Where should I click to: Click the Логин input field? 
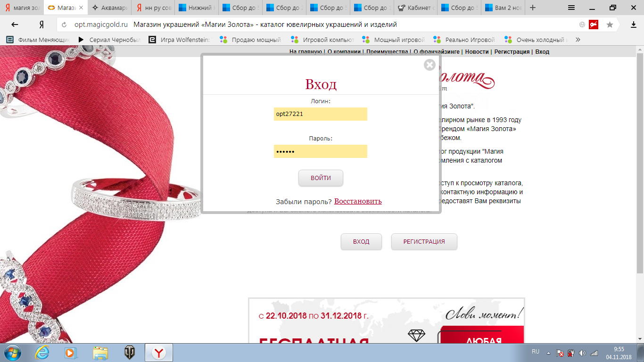click(x=320, y=114)
